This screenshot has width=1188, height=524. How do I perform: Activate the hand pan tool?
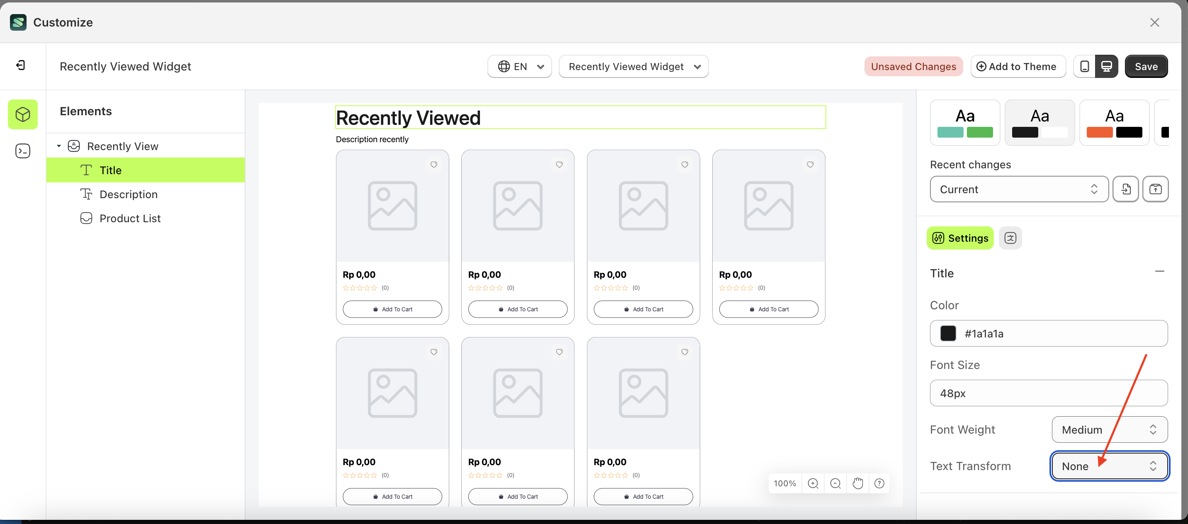coord(857,483)
